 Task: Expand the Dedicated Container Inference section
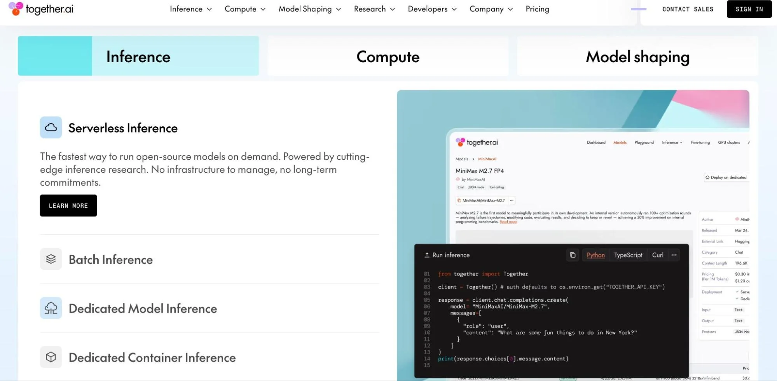(210, 357)
